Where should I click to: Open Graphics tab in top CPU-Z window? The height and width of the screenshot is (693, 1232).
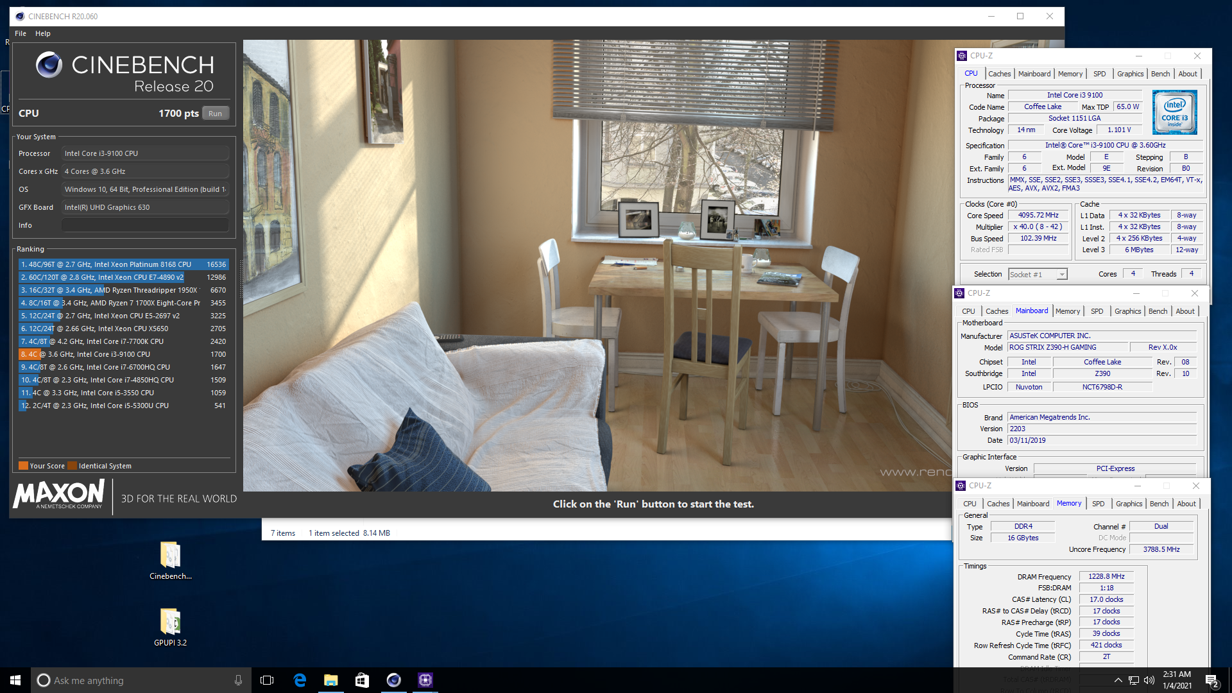point(1130,74)
